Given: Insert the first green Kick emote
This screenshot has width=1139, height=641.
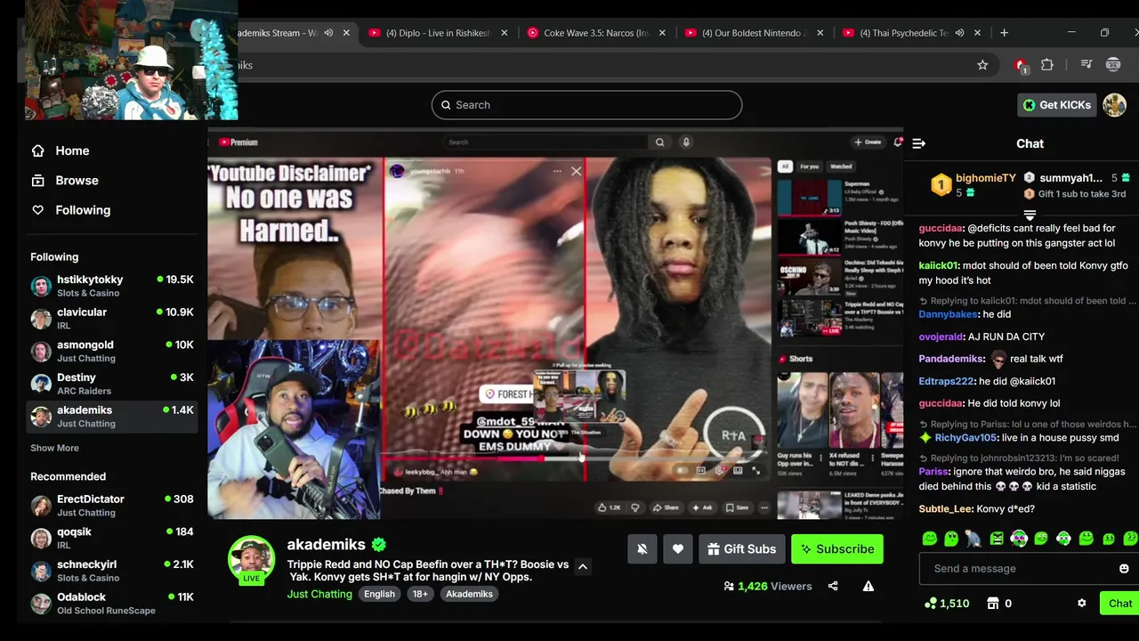Looking at the screenshot, I should pyautogui.click(x=930, y=539).
